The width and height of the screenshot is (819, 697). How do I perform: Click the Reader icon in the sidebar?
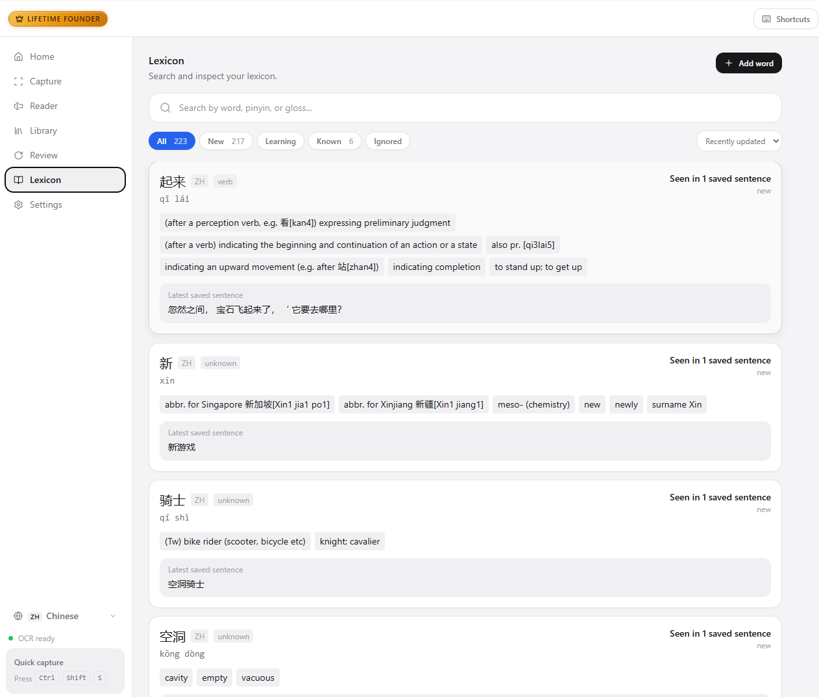point(19,106)
